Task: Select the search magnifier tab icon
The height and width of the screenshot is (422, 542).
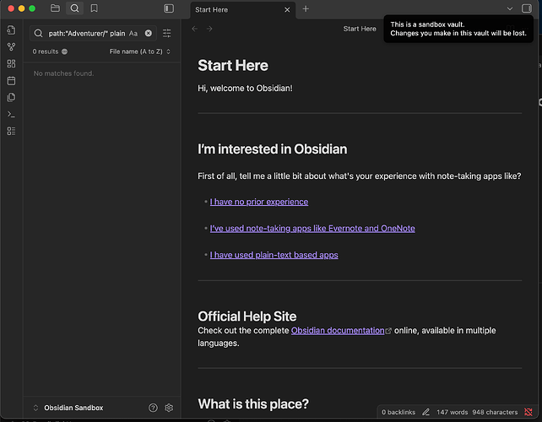Action: [x=74, y=8]
